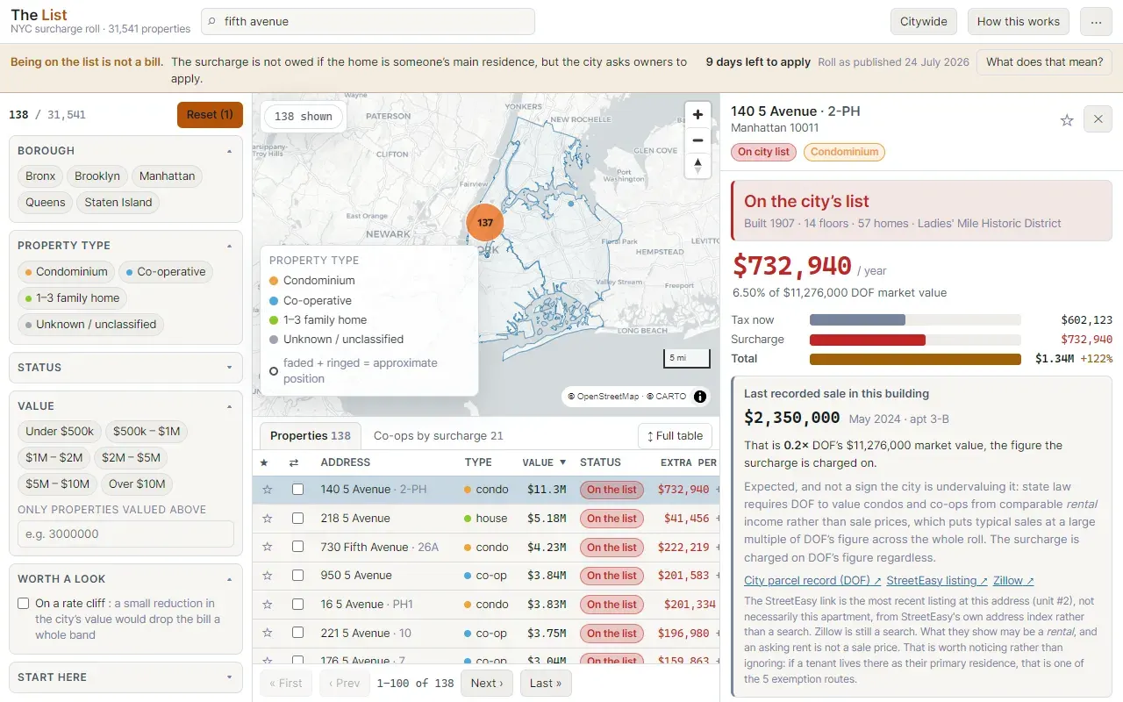Image resolution: width=1123 pixels, height=702 pixels.
Task: Tick compare checkbox for 950 5 Avenue
Action: click(x=297, y=576)
